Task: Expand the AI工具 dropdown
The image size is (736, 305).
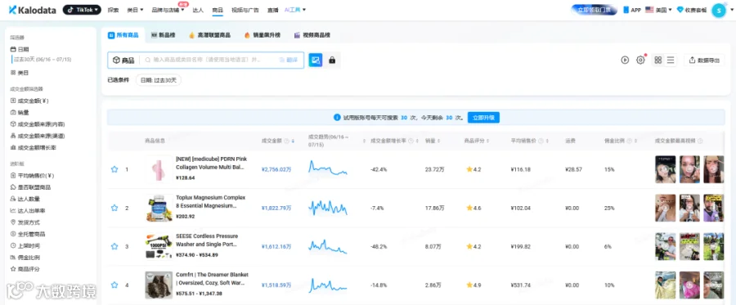Action: [296, 10]
